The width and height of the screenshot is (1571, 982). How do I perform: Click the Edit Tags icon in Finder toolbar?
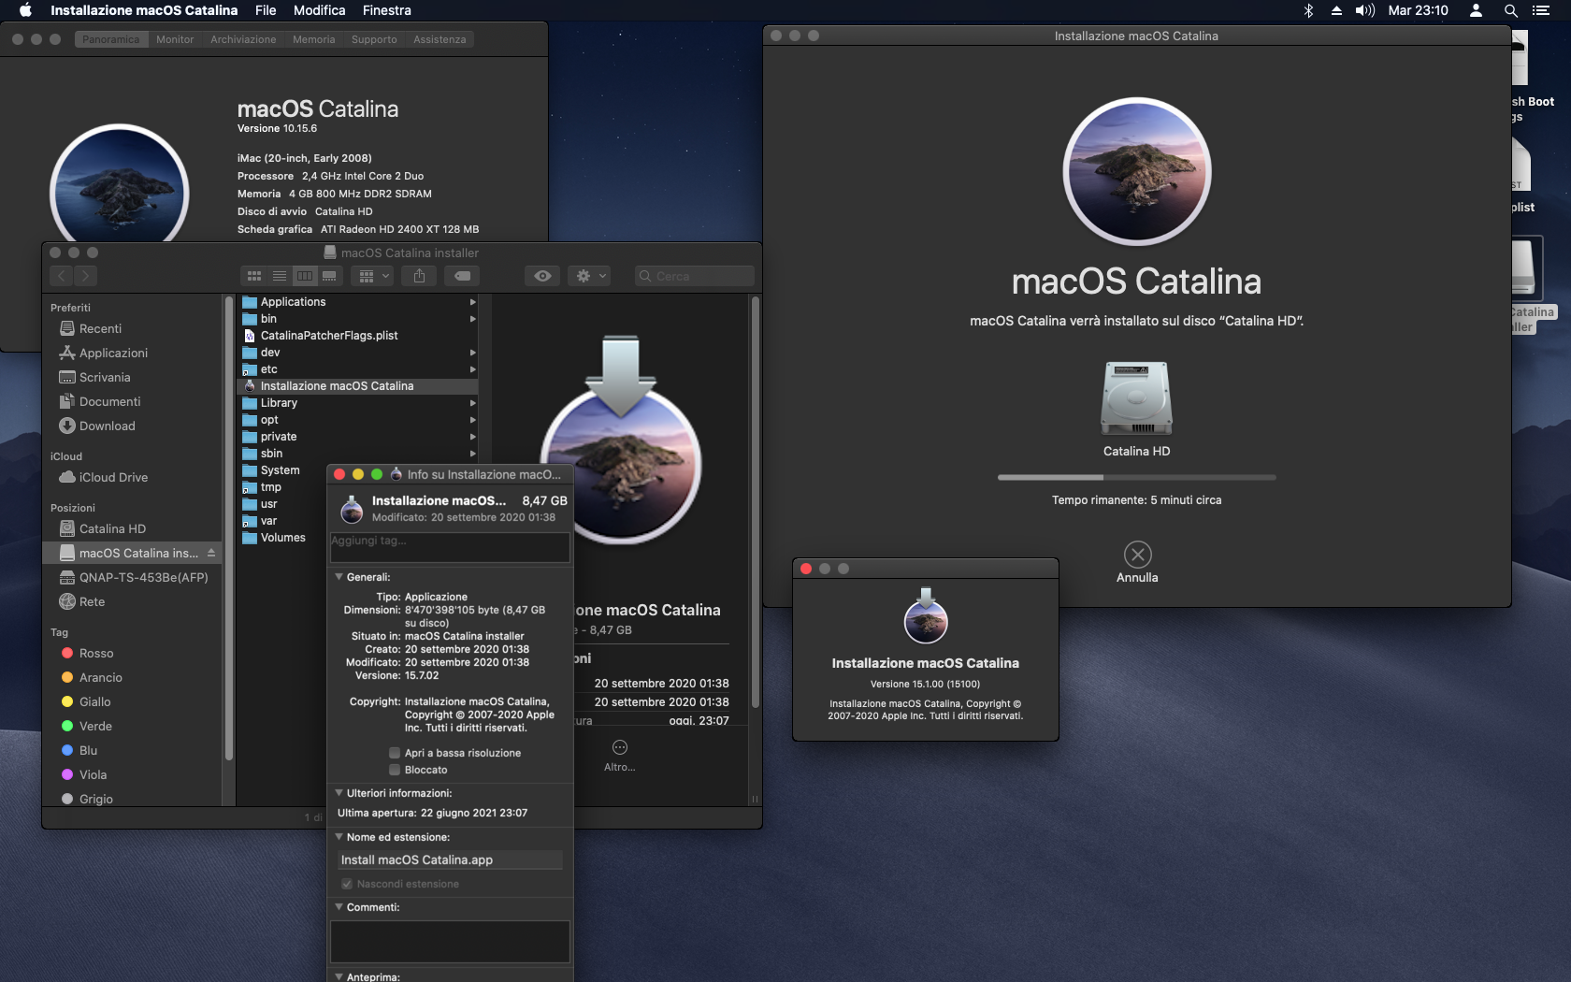click(x=462, y=276)
